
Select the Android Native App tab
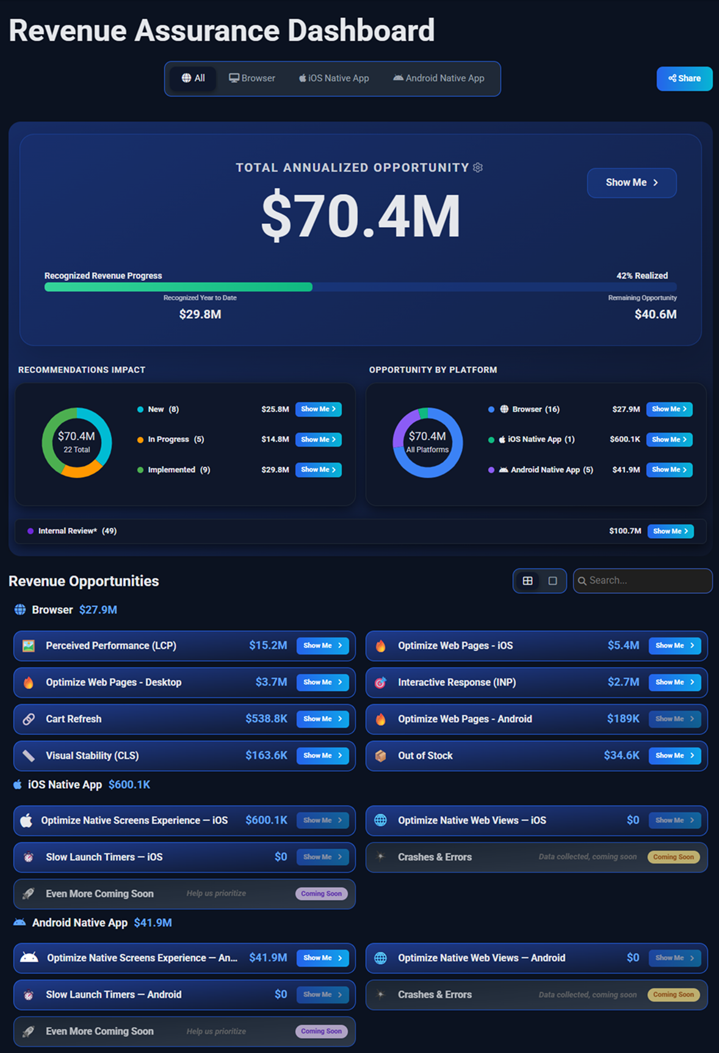439,78
